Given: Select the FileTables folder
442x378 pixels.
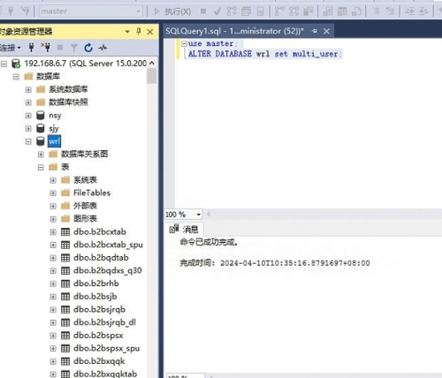Looking at the screenshot, I should pyautogui.click(x=92, y=193).
